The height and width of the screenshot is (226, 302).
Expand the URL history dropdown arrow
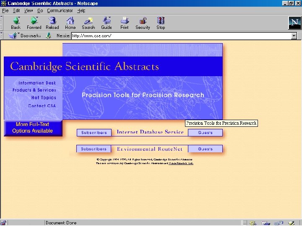294,36
